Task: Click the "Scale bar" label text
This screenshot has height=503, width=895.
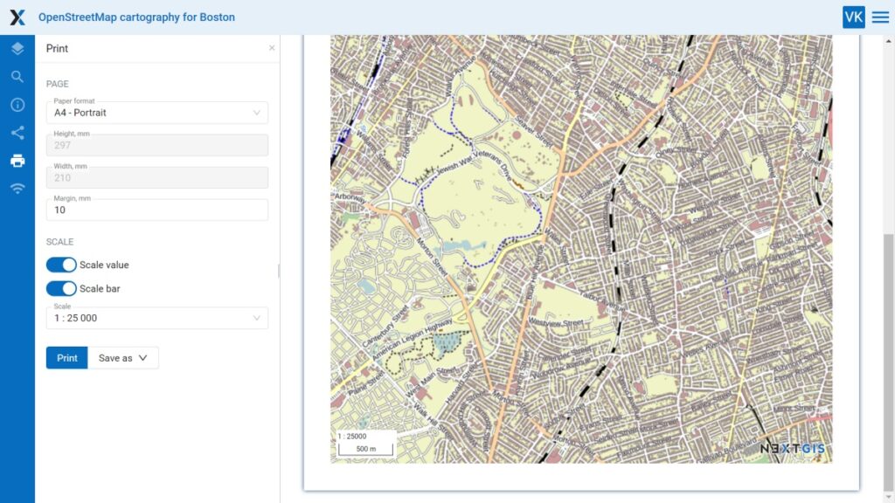Action: point(100,288)
